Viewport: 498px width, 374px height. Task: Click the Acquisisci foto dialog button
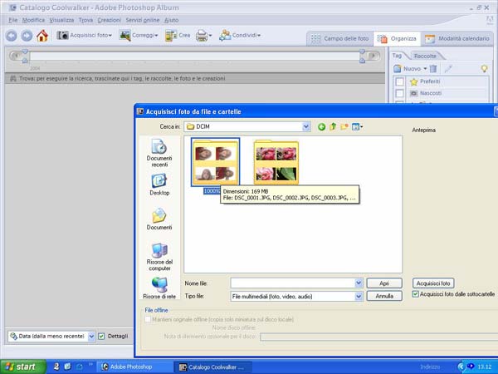[x=433, y=283]
